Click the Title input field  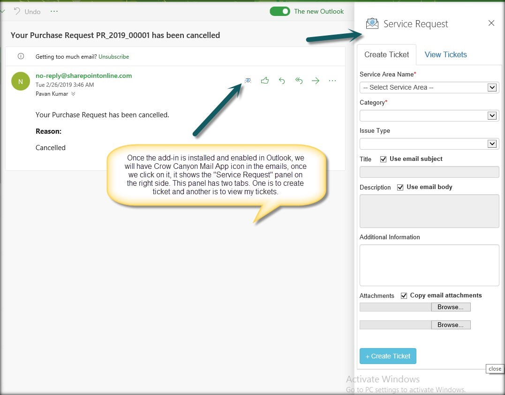tap(430, 172)
